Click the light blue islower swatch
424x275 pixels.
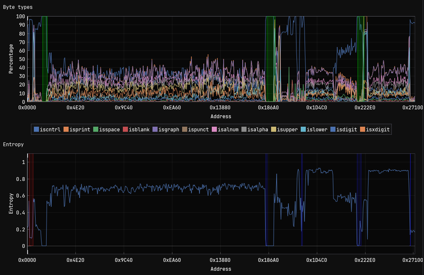coord(303,130)
